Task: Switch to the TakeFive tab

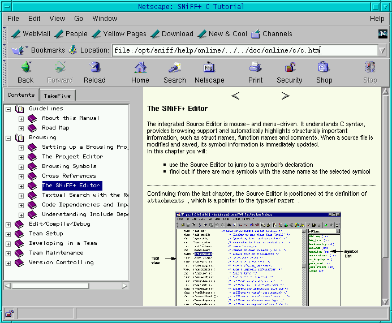Action: [x=57, y=96]
